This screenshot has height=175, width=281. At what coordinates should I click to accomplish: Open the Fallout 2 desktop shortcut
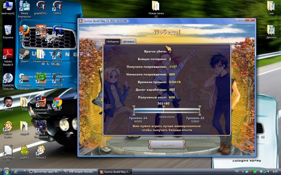(8, 102)
